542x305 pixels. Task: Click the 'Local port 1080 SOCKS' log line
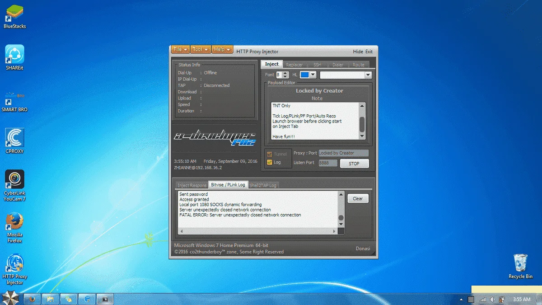coord(220,205)
